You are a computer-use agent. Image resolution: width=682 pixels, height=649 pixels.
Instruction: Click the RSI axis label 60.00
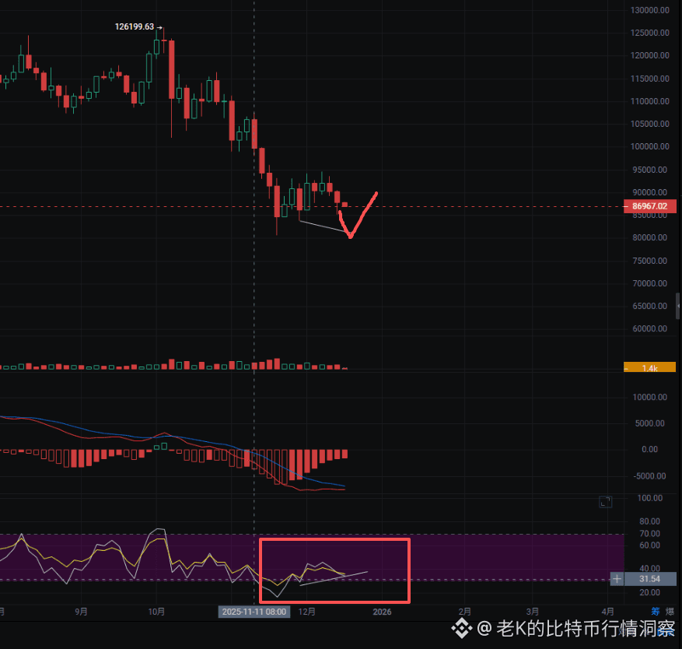[650, 545]
